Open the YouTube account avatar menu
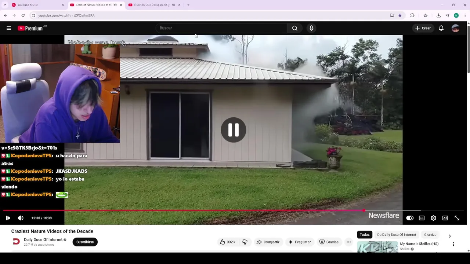470x264 pixels. (x=456, y=28)
